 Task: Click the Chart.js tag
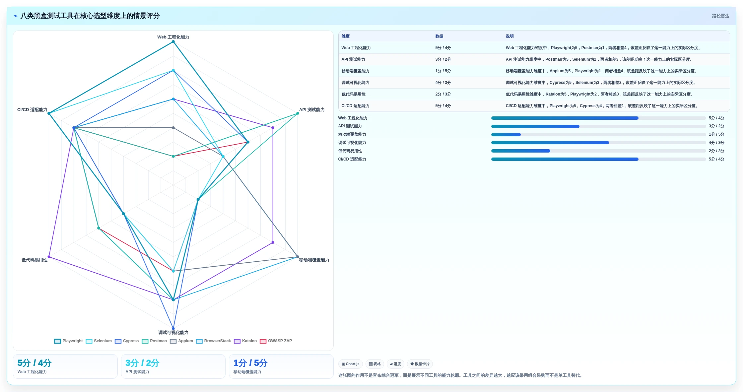pyautogui.click(x=351, y=364)
